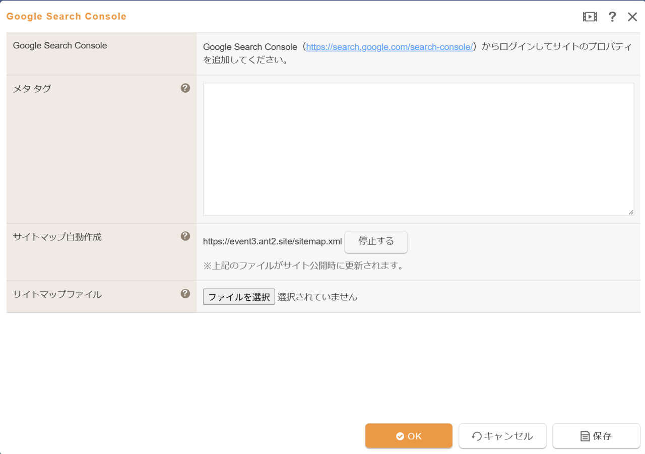The width and height of the screenshot is (645, 454).
Task: Click ファイルを選択 to choose a sitemap file
Action: pos(238,296)
